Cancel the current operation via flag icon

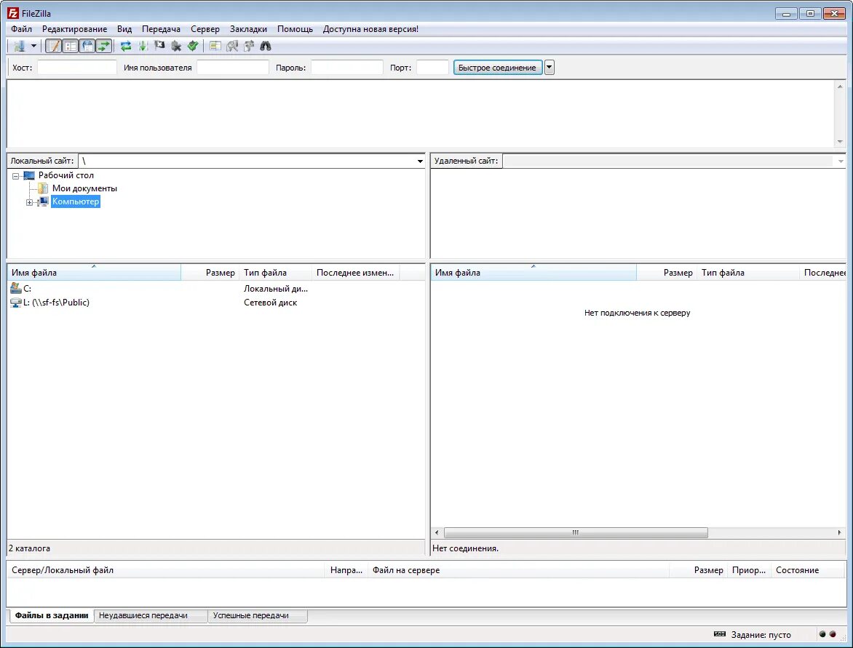click(159, 47)
